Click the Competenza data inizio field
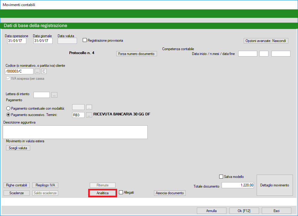The width and height of the screenshot is (298, 216). click(x=248, y=53)
